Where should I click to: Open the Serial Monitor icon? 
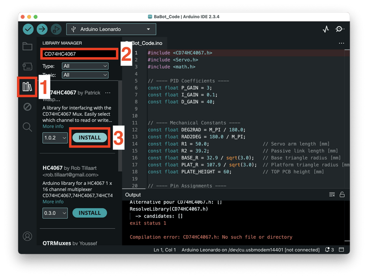339,29
